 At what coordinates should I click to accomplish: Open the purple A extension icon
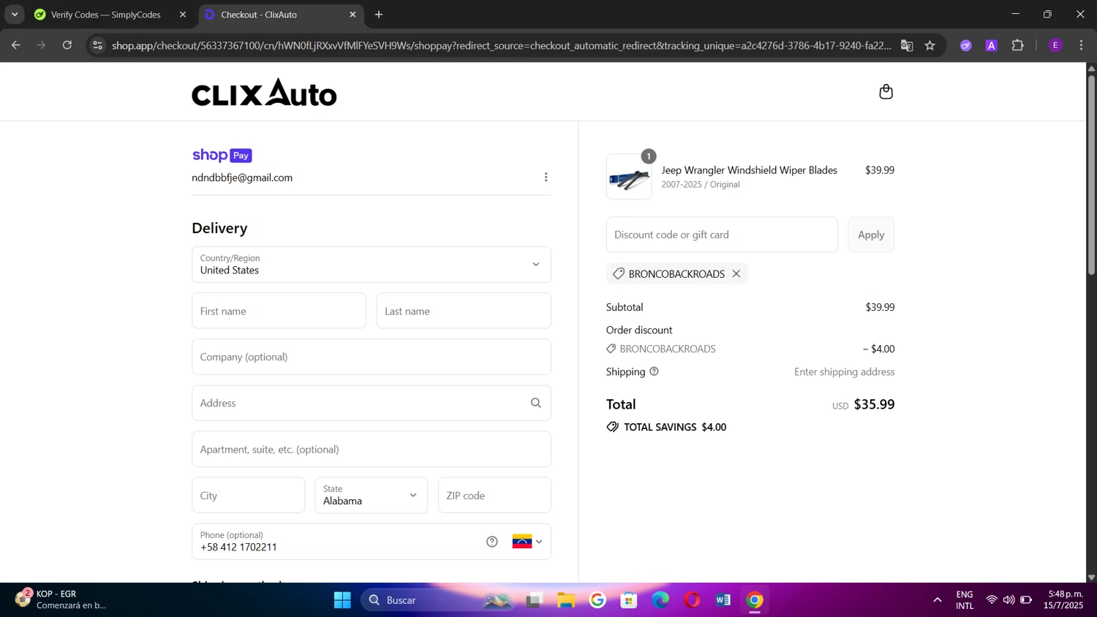tap(992, 45)
